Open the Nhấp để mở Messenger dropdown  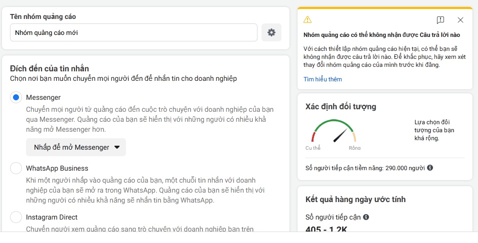point(76,147)
